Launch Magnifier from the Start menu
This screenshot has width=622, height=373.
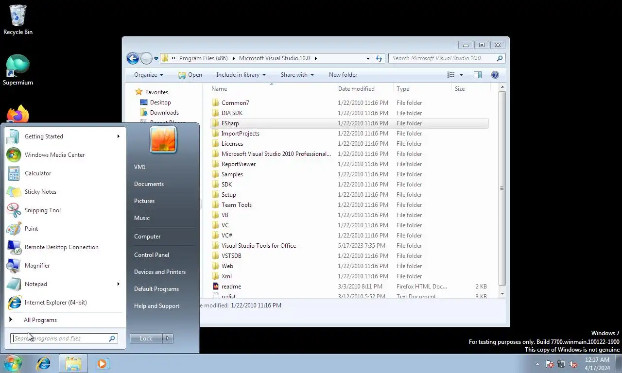[65, 266]
